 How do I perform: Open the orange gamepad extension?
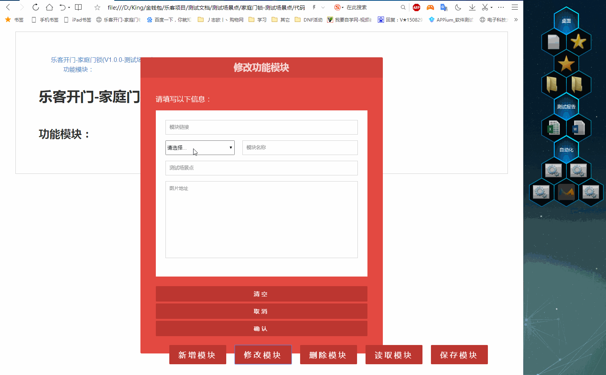(430, 7)
